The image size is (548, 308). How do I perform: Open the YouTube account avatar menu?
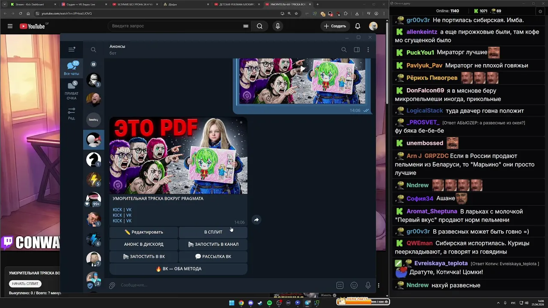[373, 26]
